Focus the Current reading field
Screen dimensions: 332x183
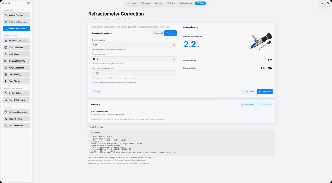tap(134, 59)
